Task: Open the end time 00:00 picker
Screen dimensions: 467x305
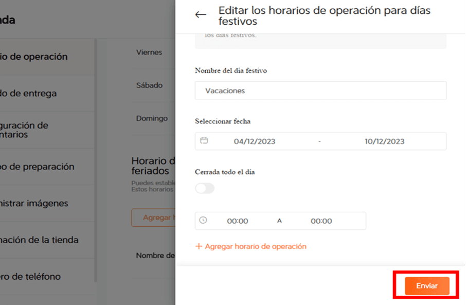Action: pyautogui.click(x=321, y=221)
